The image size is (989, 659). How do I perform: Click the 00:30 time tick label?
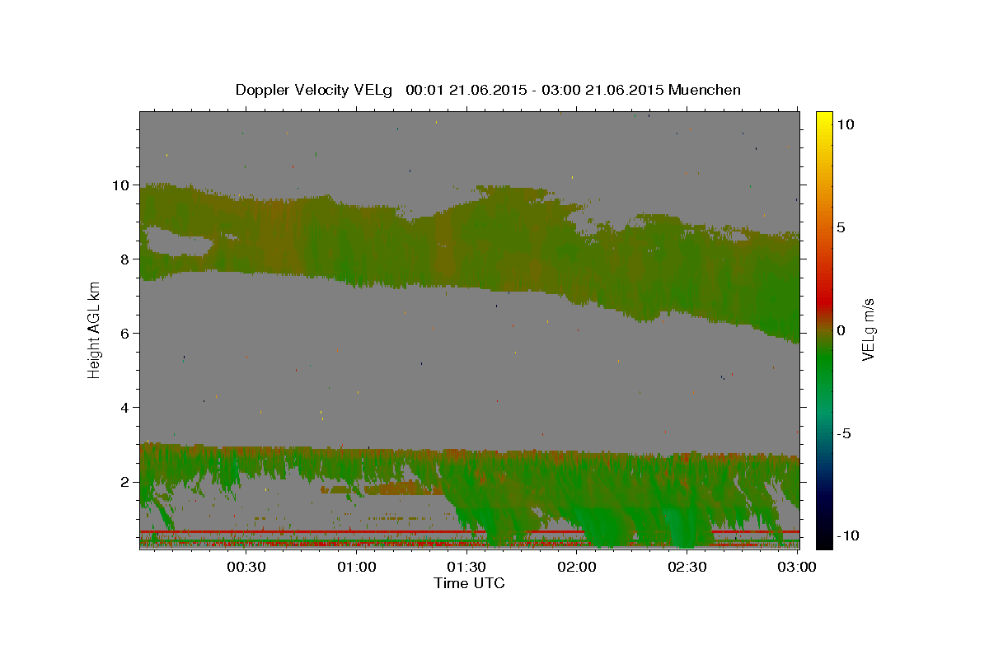pyautogui.click(x=246, y=567)
